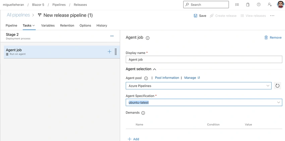
Task: Click the New release pipeline (1) title
Action: (68, 15)
